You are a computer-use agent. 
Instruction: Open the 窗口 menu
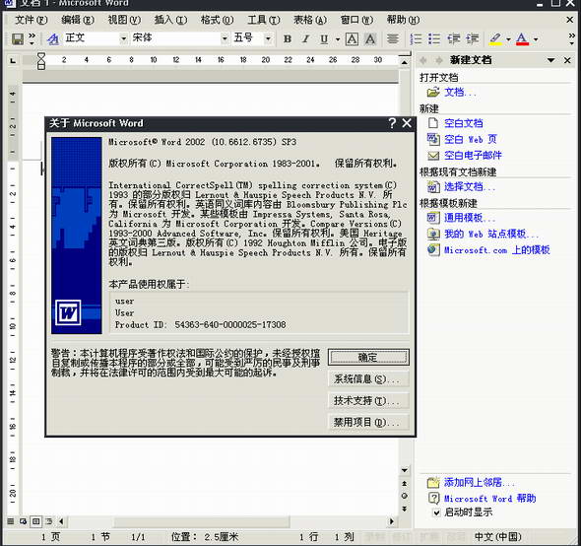pyautogui.click(x=356, y=20)
